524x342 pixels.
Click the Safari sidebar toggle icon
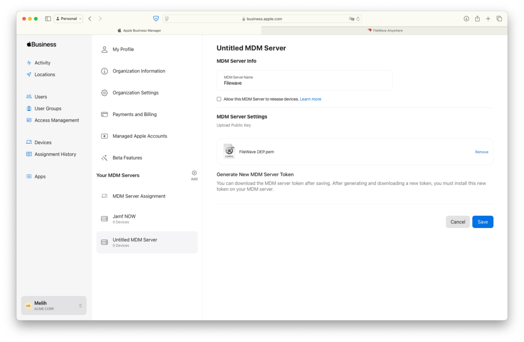(x=48, y=19)
